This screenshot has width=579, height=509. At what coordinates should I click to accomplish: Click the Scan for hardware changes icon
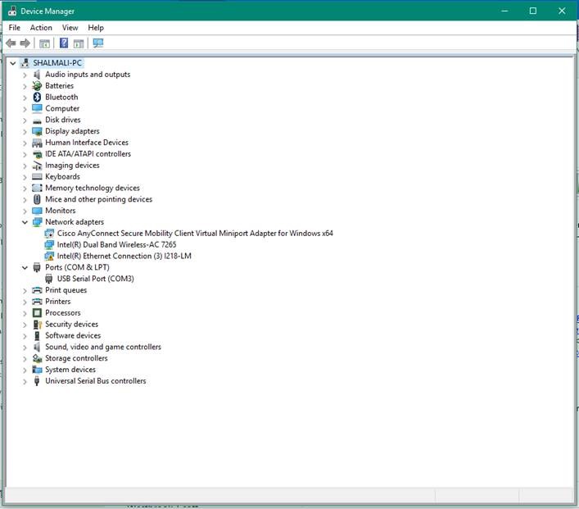(98, 43)
